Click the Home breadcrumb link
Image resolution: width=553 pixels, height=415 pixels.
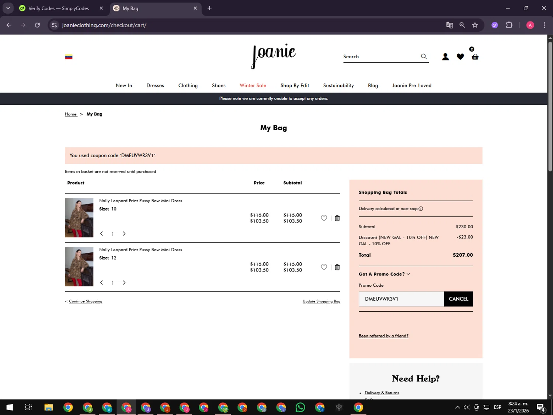click(x=71, y=114)
